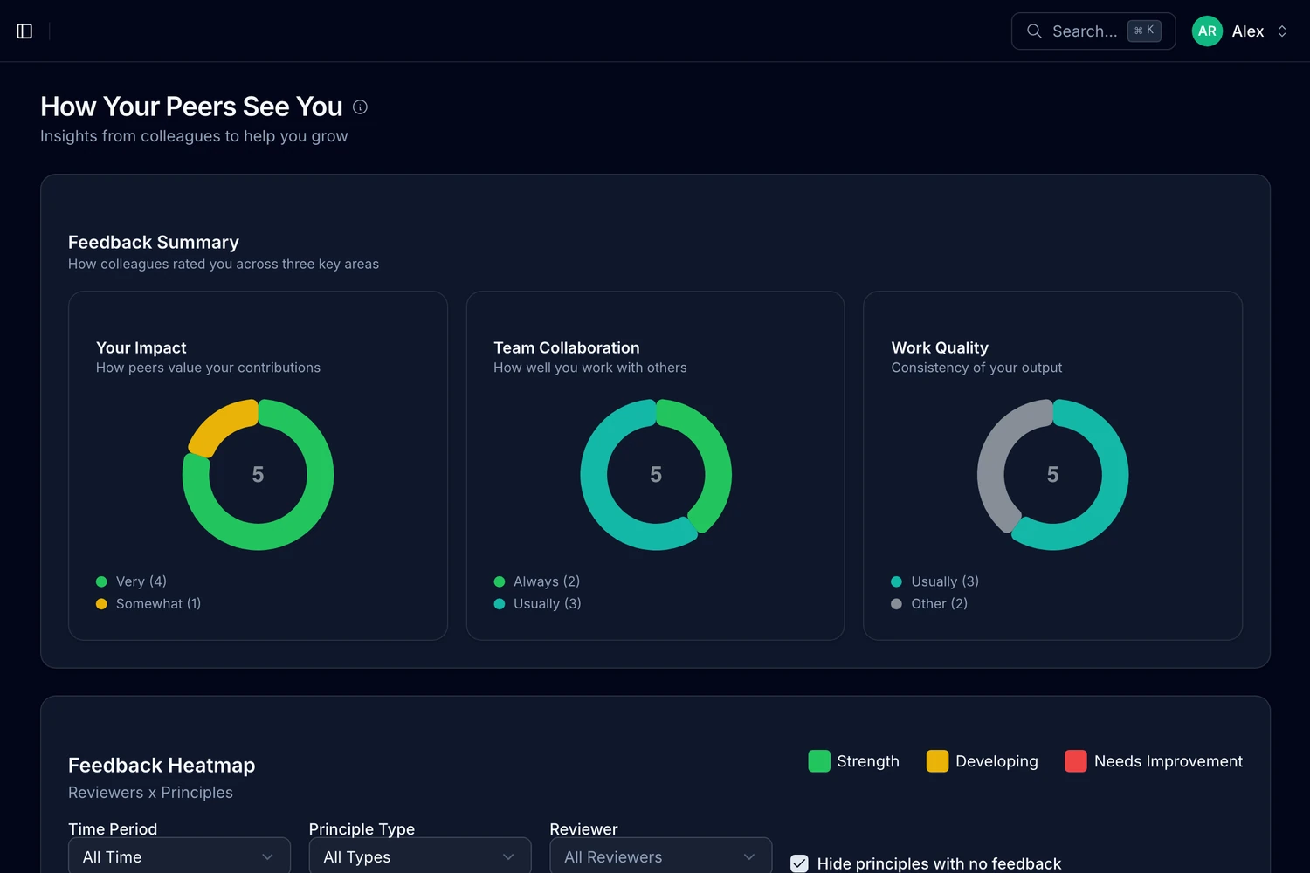Click the Feedback Heatmap heading
This screenshot has width=1310, height=873.
point(162,765)
